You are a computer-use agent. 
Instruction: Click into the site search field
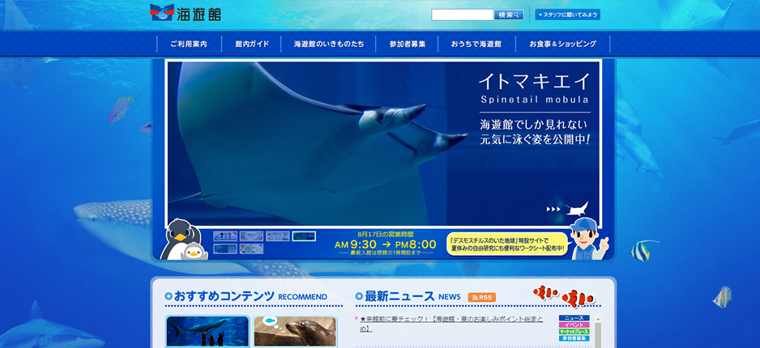(x=463, y=15)
